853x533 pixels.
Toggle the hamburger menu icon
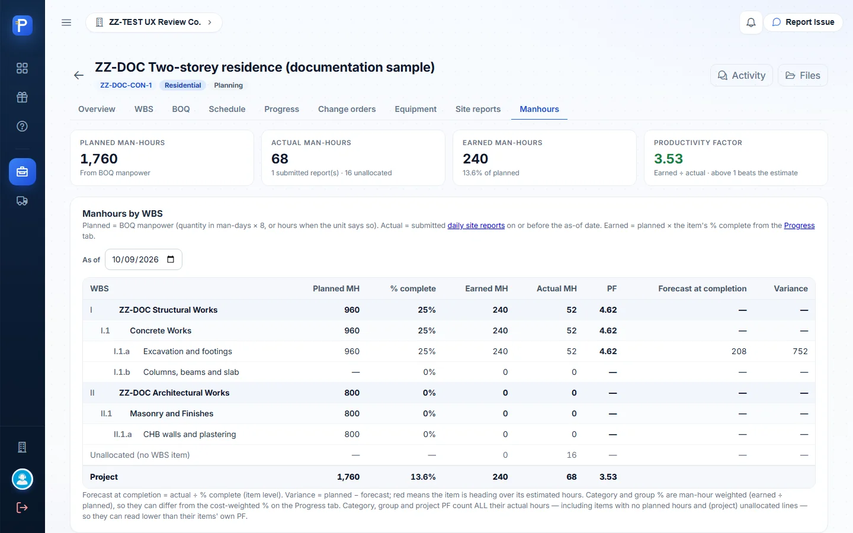tap(66, 23)
